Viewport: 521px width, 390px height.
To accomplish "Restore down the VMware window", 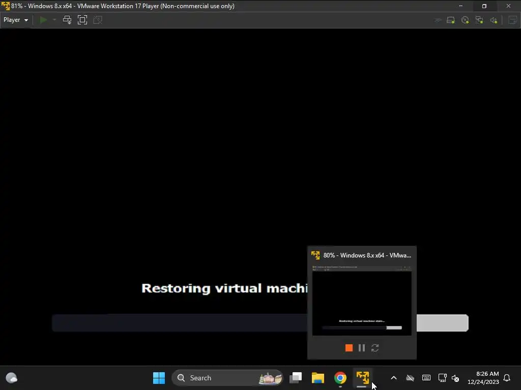I will [484, 6].
